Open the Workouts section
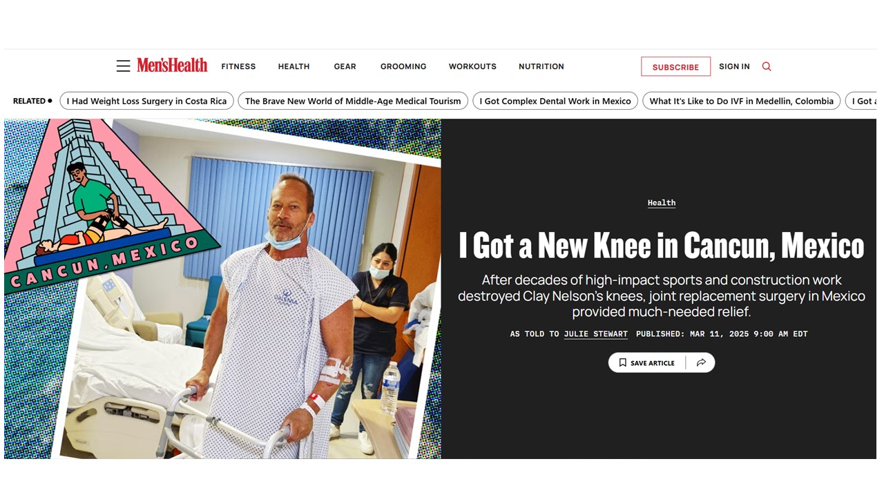 (472, 66)
